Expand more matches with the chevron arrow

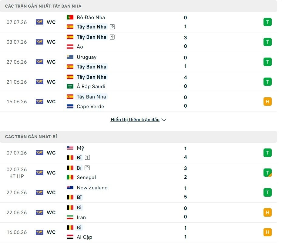(x=164, y=120)
